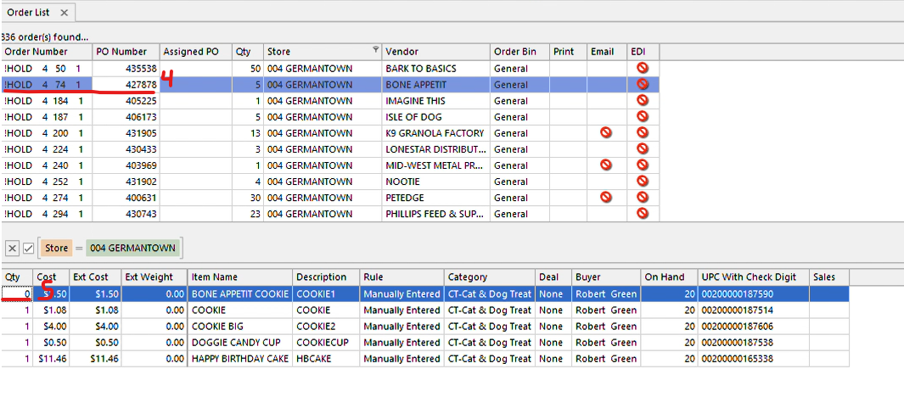
Task: Click EDI blocked icon for LONESTAR DISTRIBUT row
Action: coord(643,148)
